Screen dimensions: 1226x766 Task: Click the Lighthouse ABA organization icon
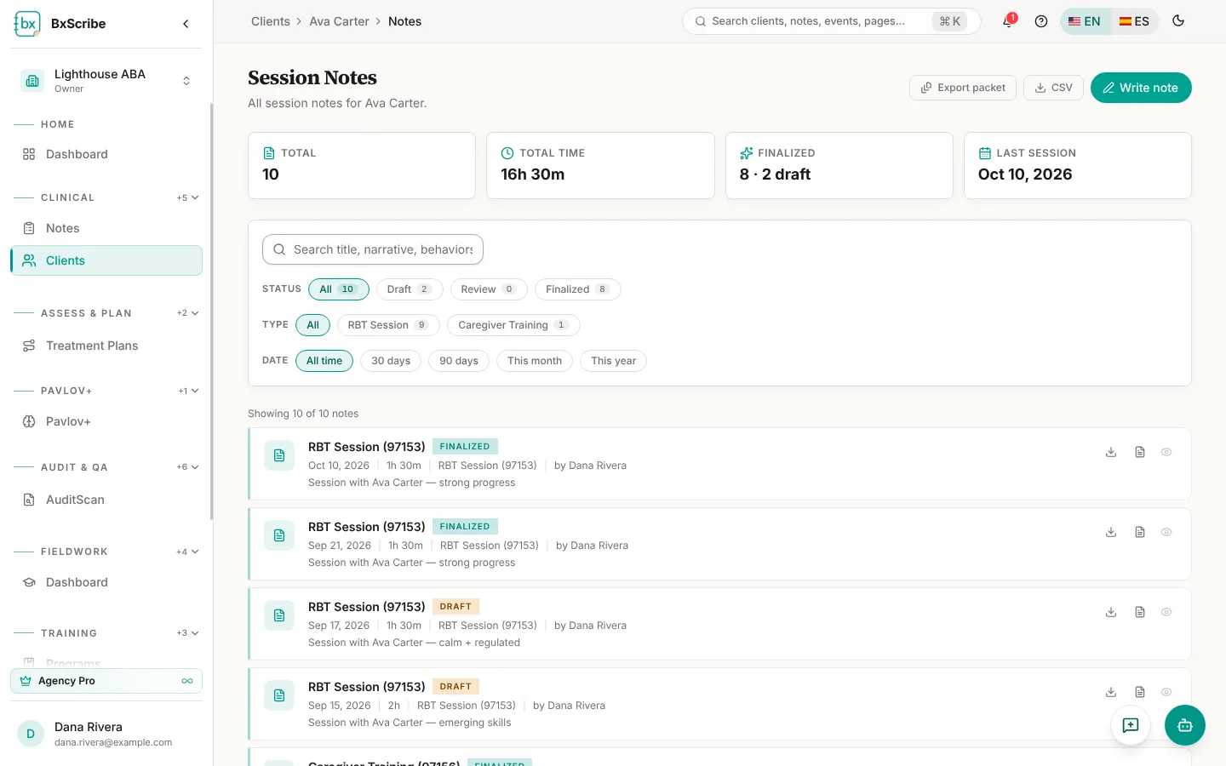click(32, 81)
